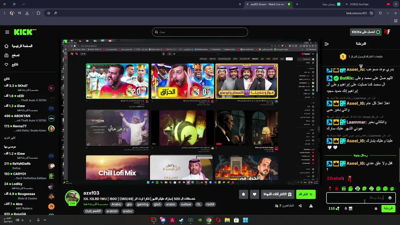
Task: Open Atro ARC Raiders channel
Action: [29, 206]
